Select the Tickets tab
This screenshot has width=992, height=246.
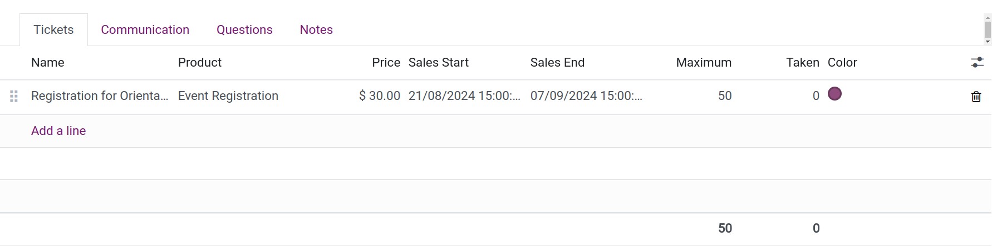pyautogui.click(x=53, y=29)
